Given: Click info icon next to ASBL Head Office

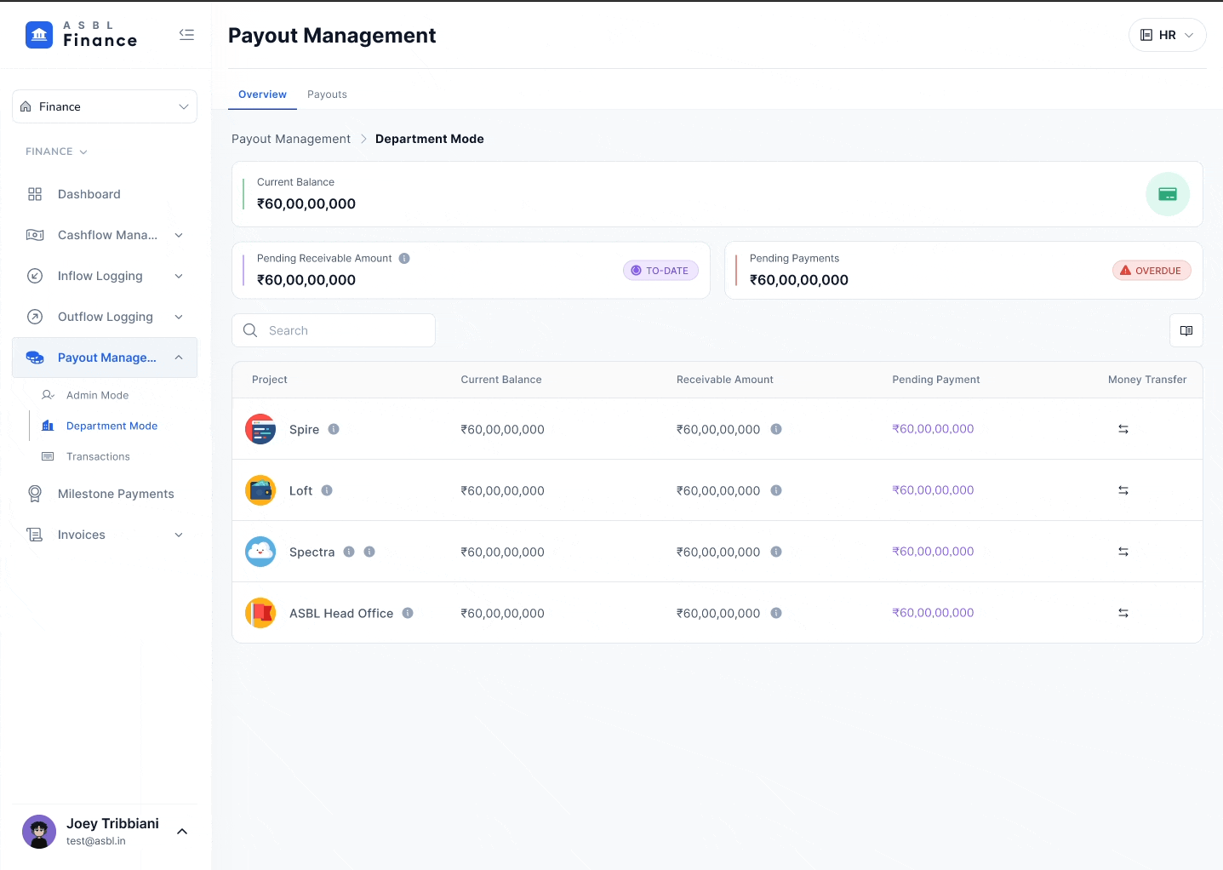Looking at the screenshot, I should pos(408,613).
